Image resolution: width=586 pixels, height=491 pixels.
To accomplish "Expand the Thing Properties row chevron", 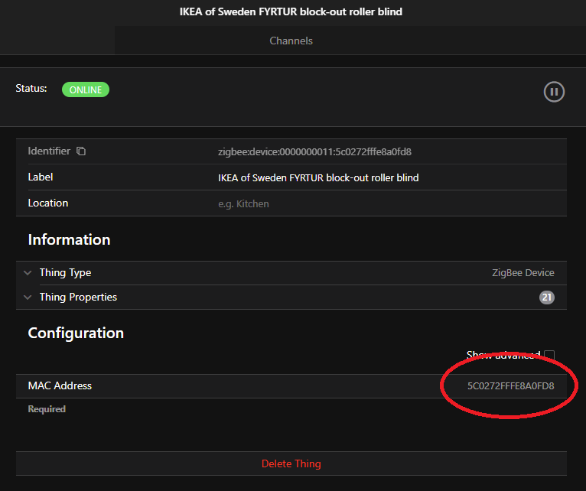I will tap(28, 298).
